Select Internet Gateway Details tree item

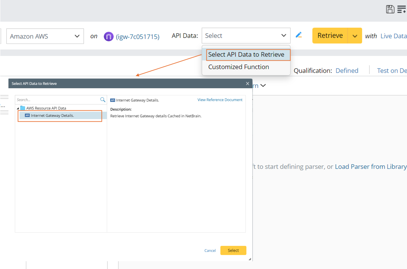coord(52,116)
